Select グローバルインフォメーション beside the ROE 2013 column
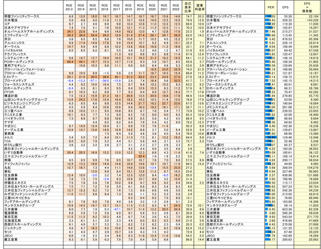Image resolution: width=321 pixels, height=249 pixels. [x=25, y=69]
